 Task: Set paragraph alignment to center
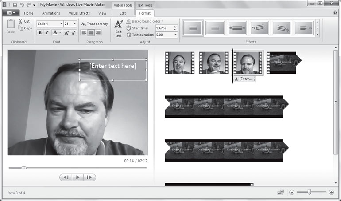click(x=91, y=32)
